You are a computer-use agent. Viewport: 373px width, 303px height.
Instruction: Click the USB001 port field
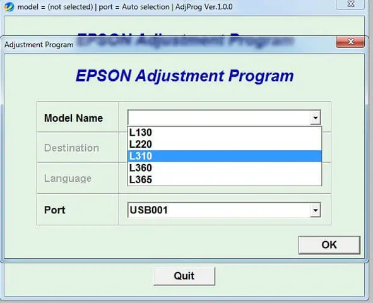[x=224, y=210]
